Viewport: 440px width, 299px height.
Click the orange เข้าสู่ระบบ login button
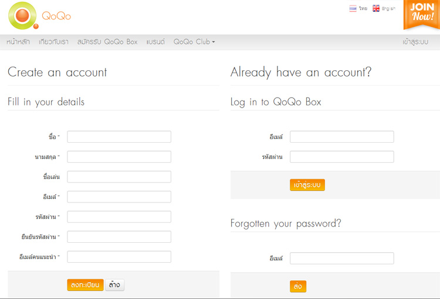pos(307,185)
